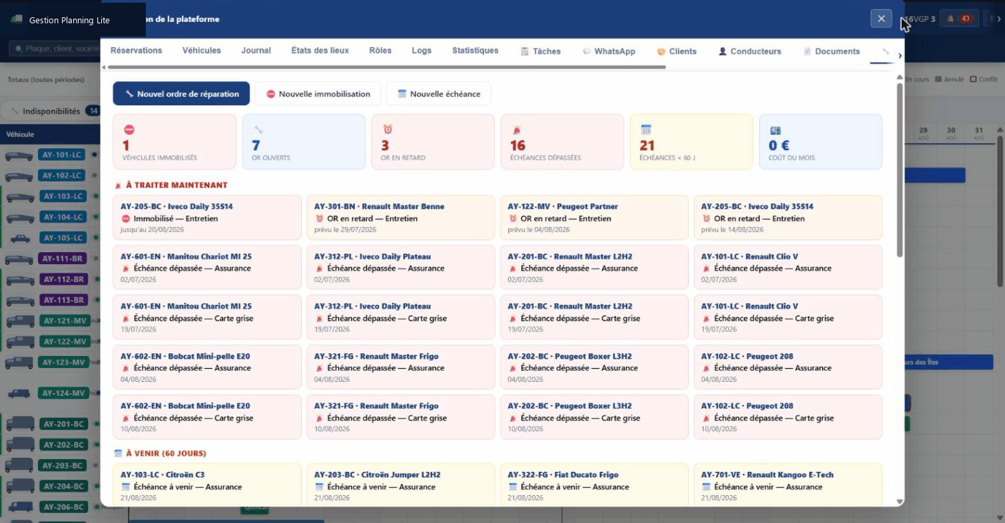Click the wrench maintenance tab icon
Viewport: 1005px width, 523px height.
[x=885, y=51]
